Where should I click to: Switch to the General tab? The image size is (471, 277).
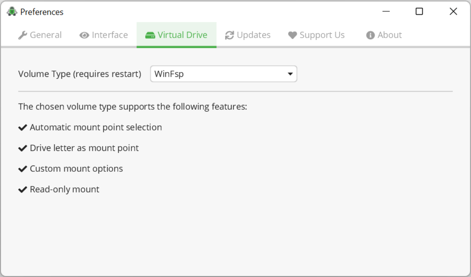pos(40,35)
